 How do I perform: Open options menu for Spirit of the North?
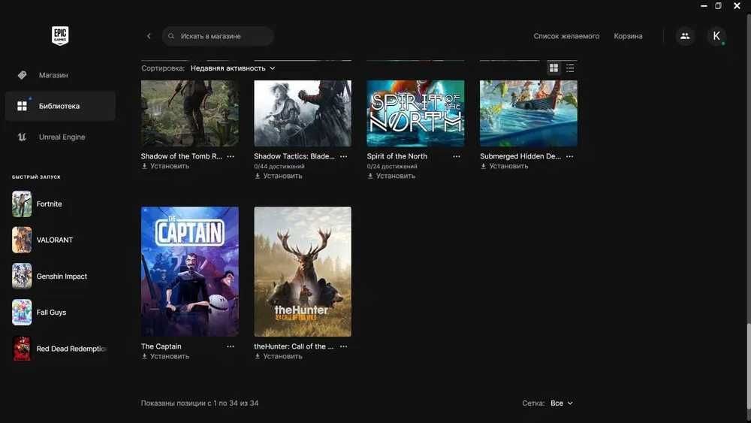click(457, 156)
